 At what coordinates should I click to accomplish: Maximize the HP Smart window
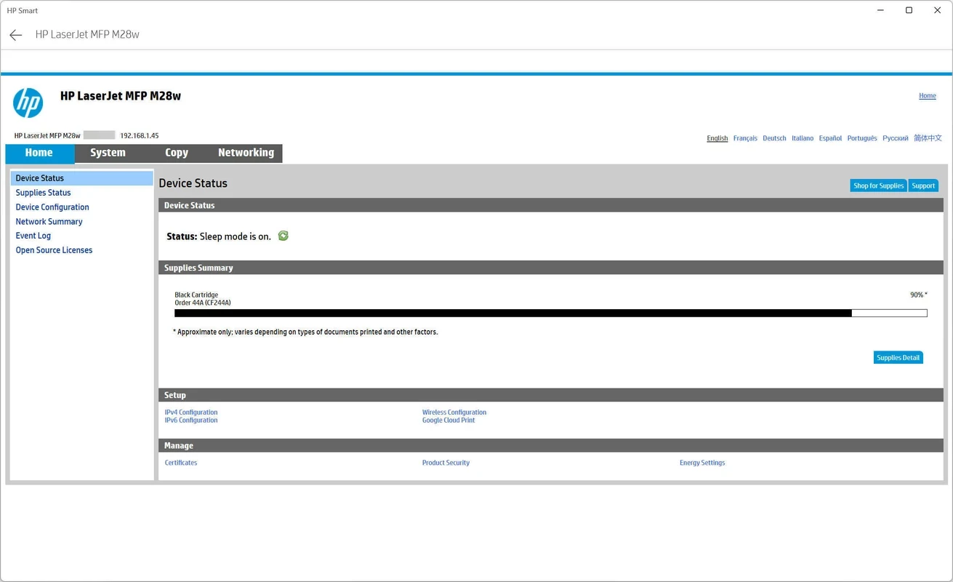point(909,10)
